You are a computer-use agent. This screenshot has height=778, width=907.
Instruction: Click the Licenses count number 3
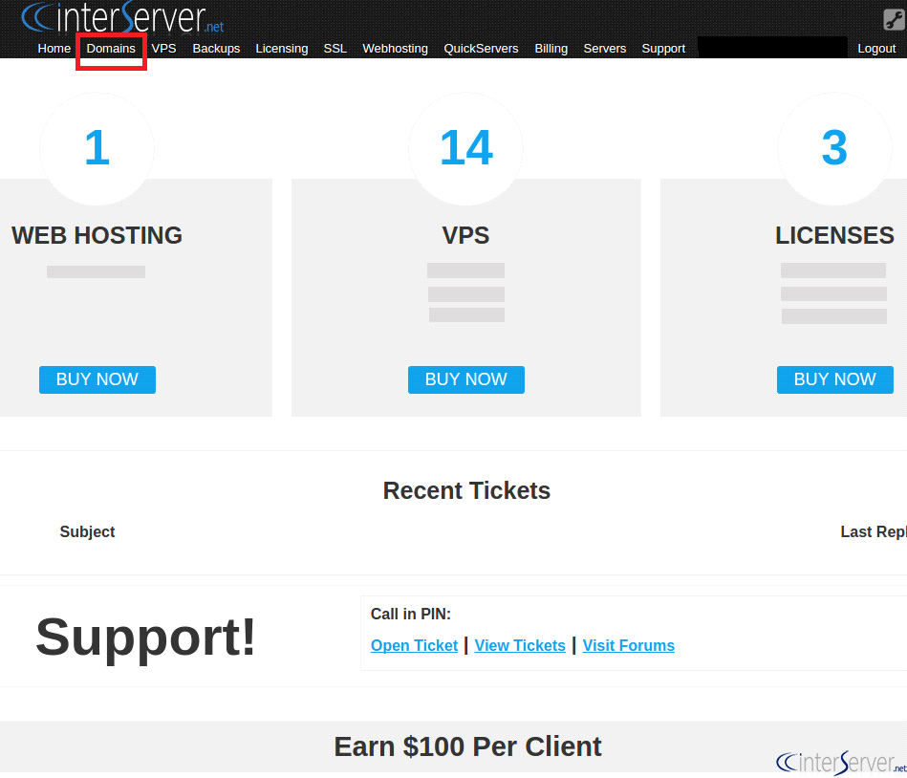pos(834,148)
